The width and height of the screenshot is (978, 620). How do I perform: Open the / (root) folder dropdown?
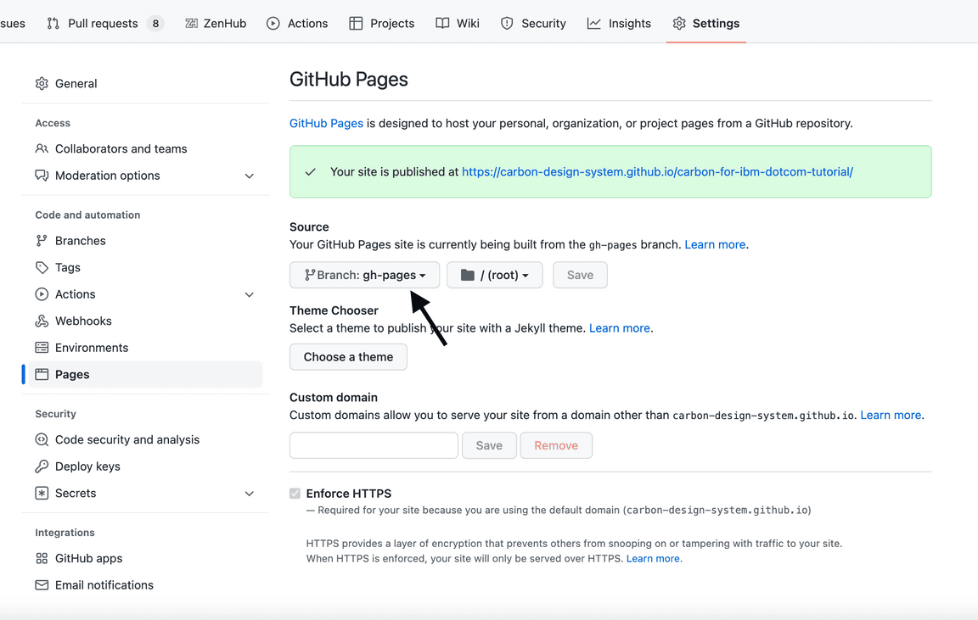tap(494, 275)
